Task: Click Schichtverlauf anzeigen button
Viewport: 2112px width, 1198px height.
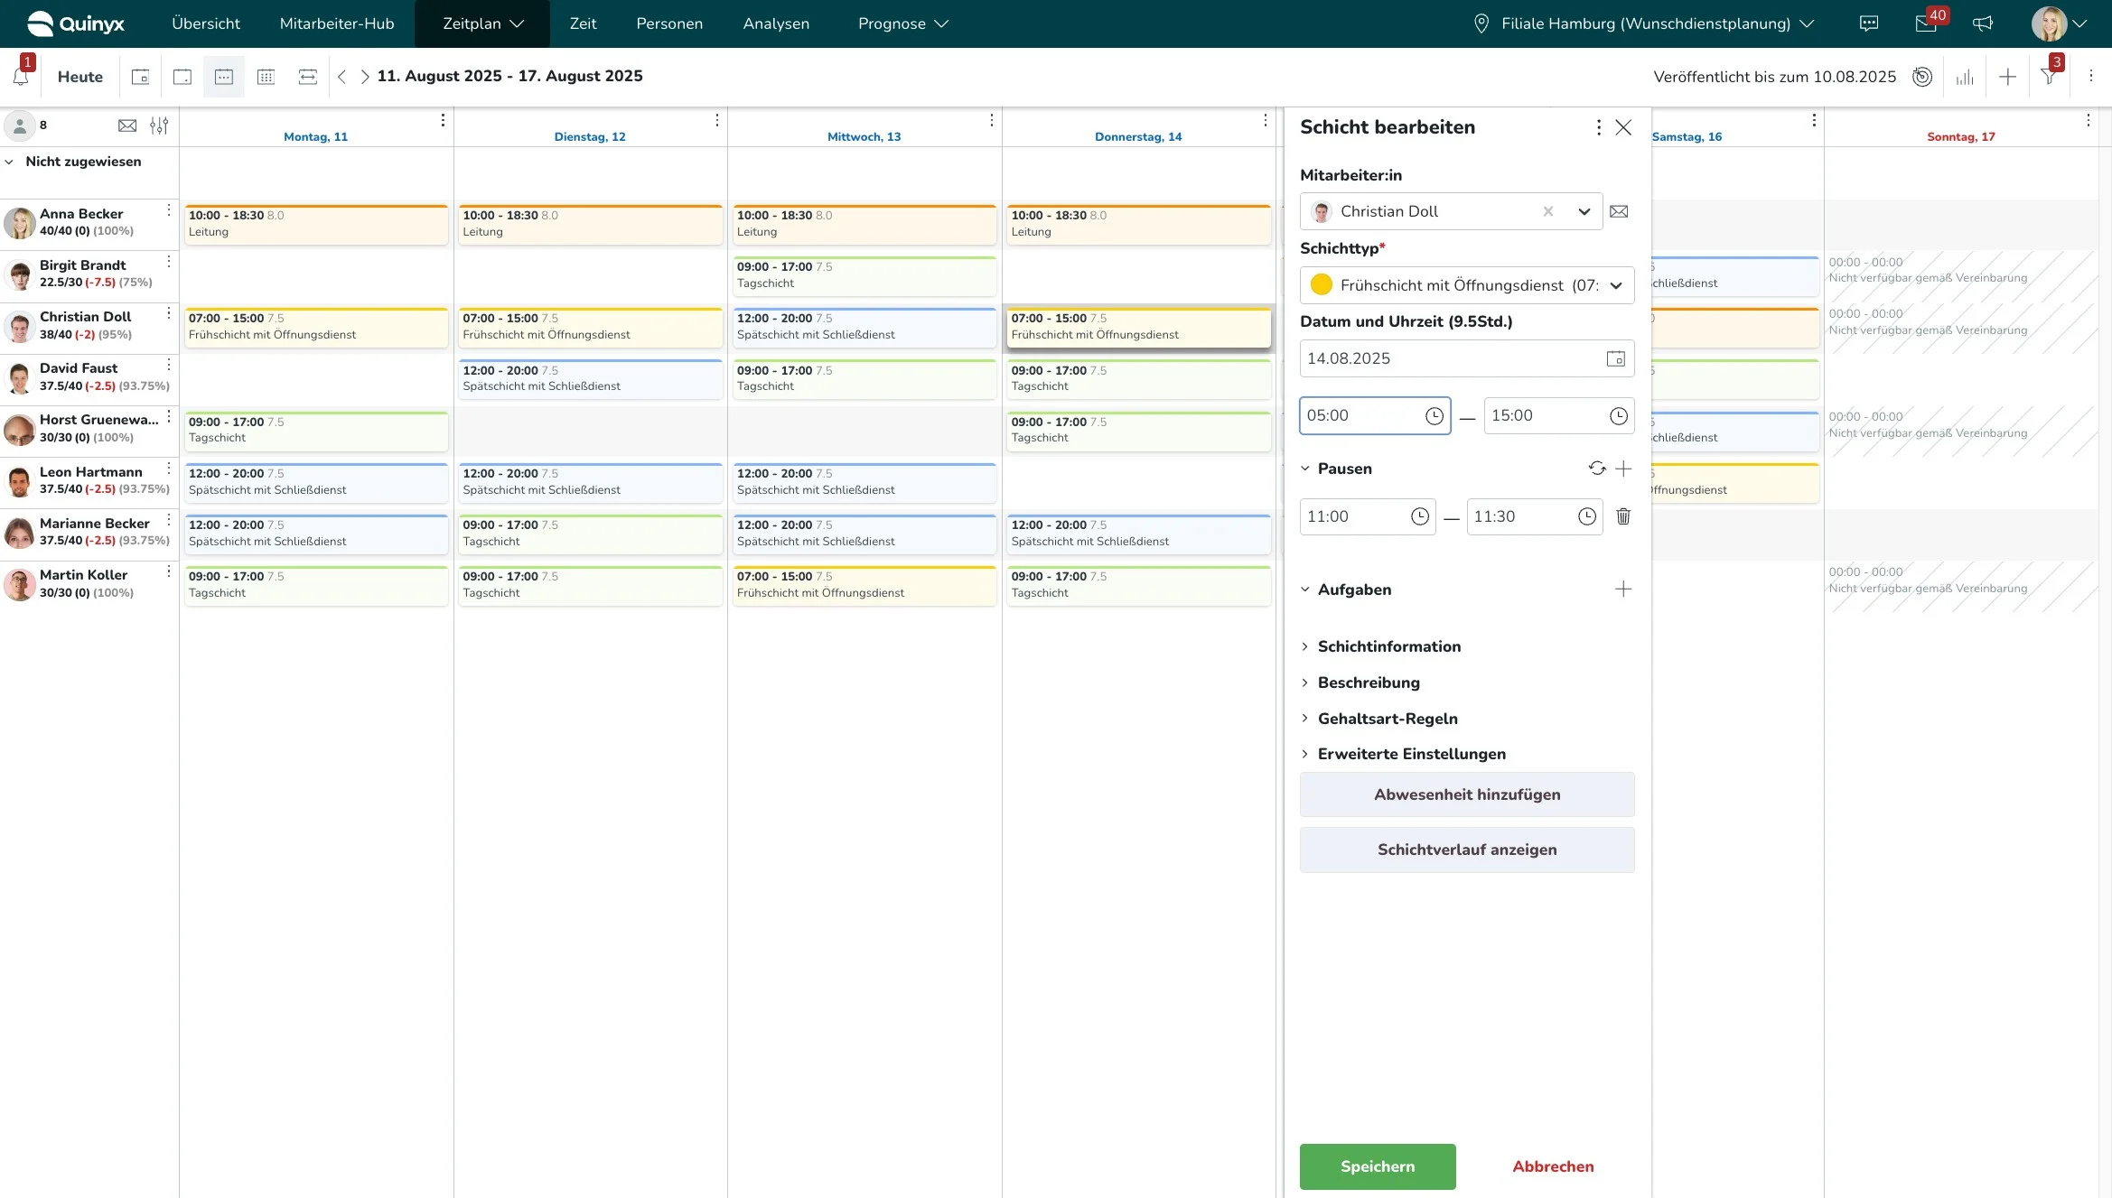Action: (x=1466, y=850)
